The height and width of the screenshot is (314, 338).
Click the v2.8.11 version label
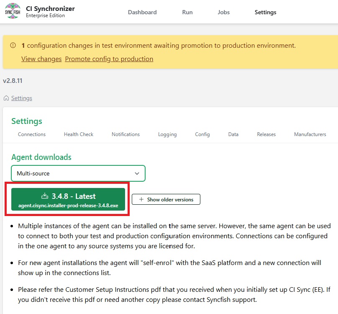click(13, 81)
